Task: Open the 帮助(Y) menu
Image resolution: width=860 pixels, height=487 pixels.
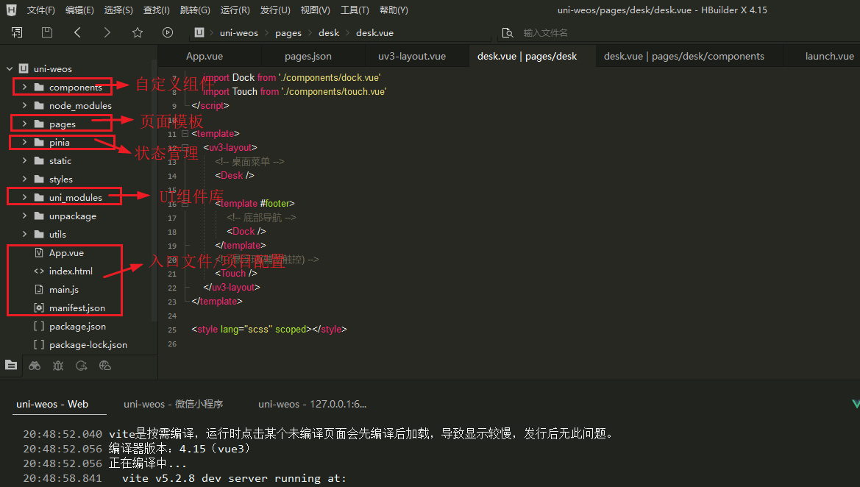Action: [x=394, y=10]
